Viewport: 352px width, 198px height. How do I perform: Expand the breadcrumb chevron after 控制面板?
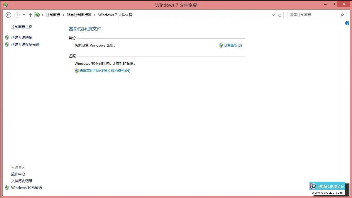click(x=63, y=15)
